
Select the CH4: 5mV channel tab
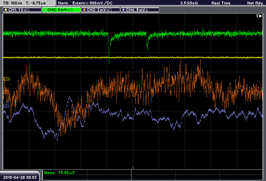(x=140, y=10)
